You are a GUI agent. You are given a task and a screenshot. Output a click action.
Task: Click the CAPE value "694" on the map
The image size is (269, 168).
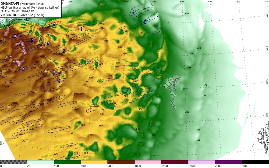coord(91,78)
